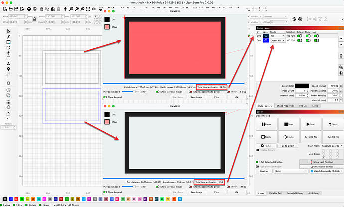The width and height of the screenshot is (344, 207).
Task: Select the Rectangle drawing tool
Action: pyautogui.click(x=8, y=43)
